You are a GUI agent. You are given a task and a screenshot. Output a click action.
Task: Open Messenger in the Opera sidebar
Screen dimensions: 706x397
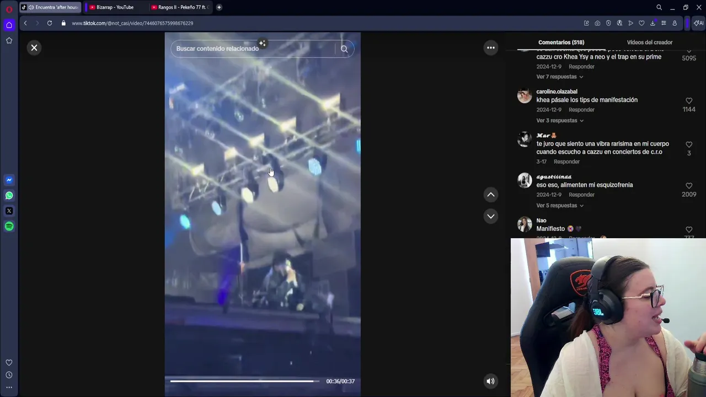(x=9, y=180)
